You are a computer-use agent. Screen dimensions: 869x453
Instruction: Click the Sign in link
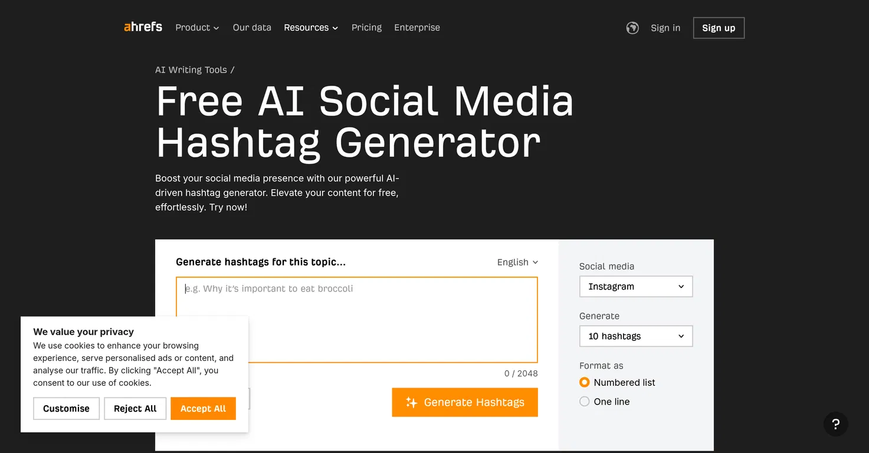pos(665,28)
